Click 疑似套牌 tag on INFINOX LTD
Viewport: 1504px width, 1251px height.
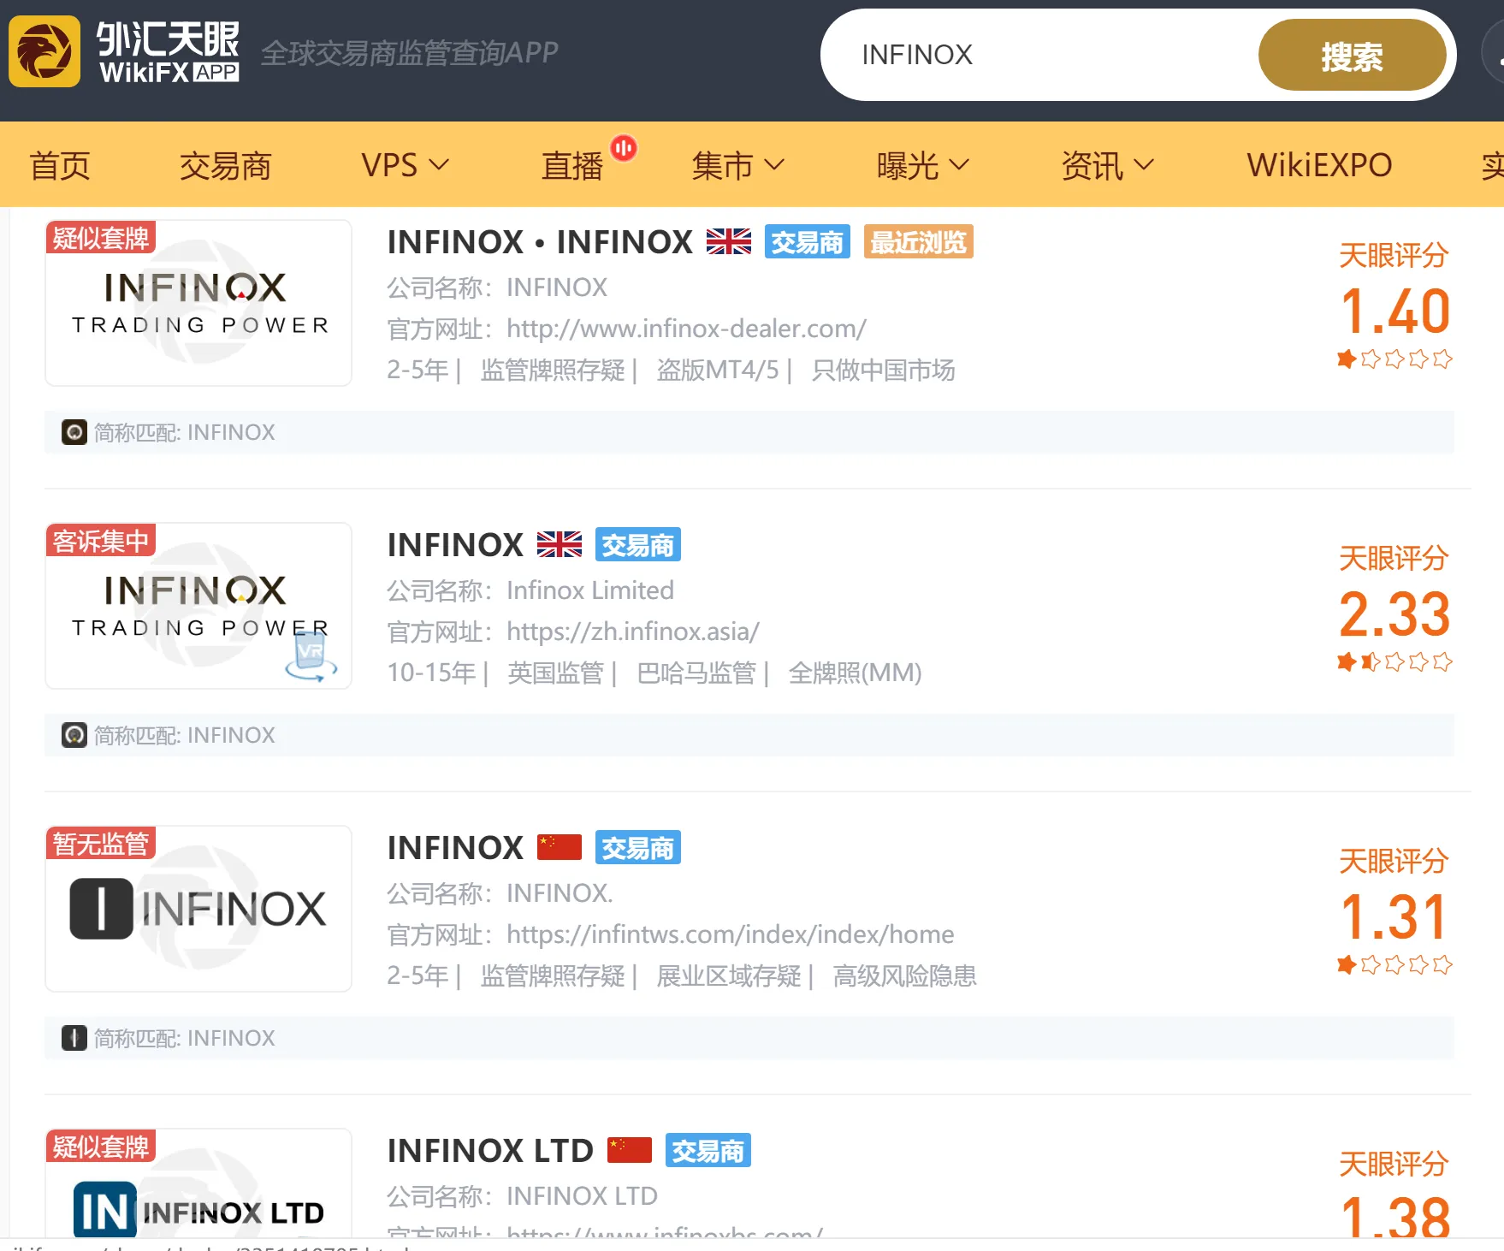pyautogui.click(x=101, y=1147)
